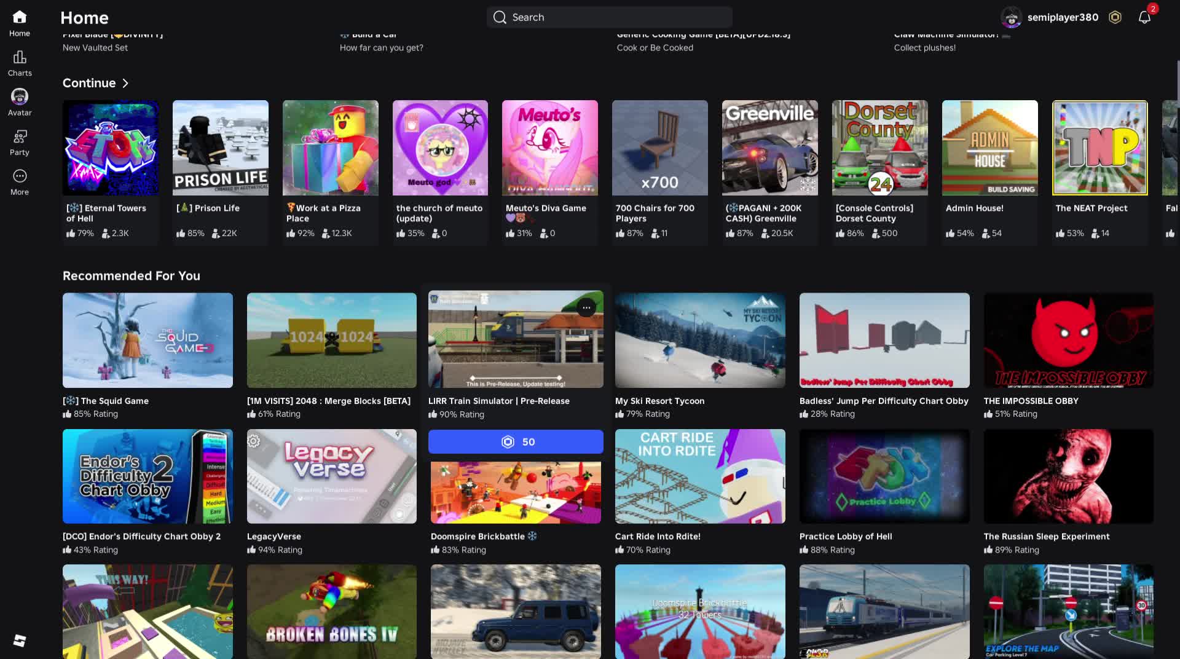Viewport: 1180px width, 659px height.
Task: Click the semiplayer380 username
Action: point(1063,17)
